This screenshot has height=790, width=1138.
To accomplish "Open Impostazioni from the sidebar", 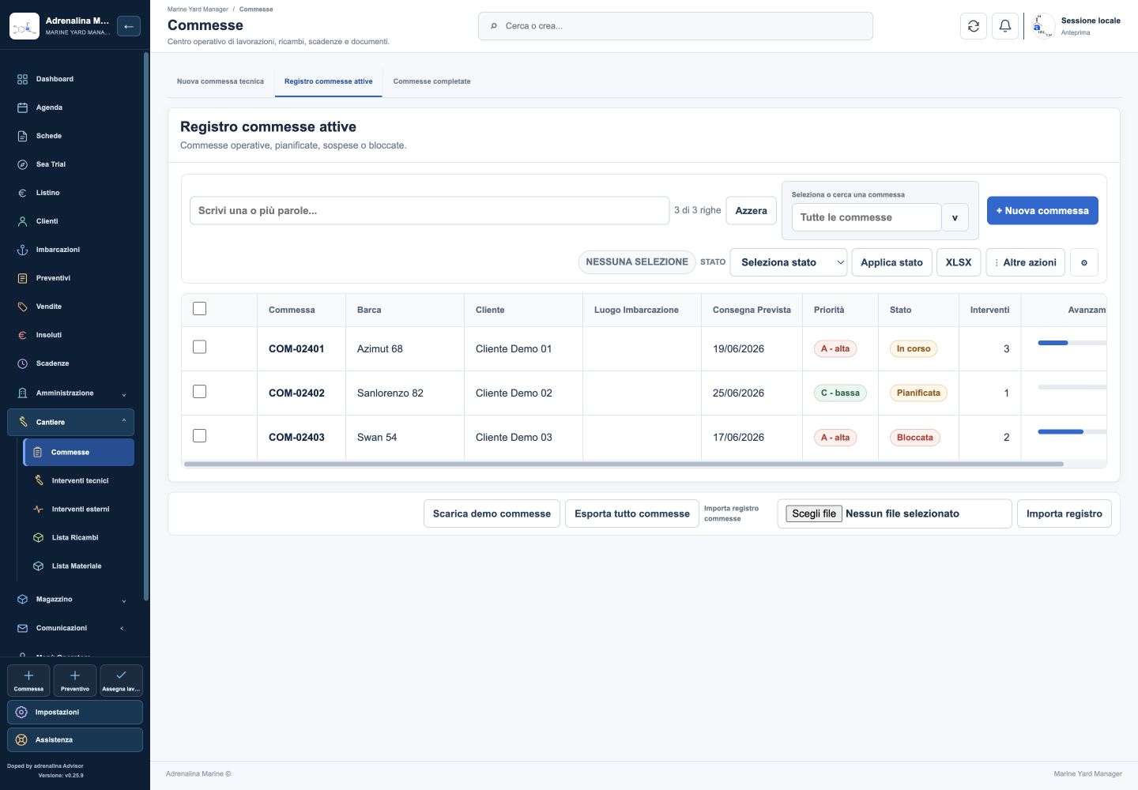I will (x=75, y=712).
